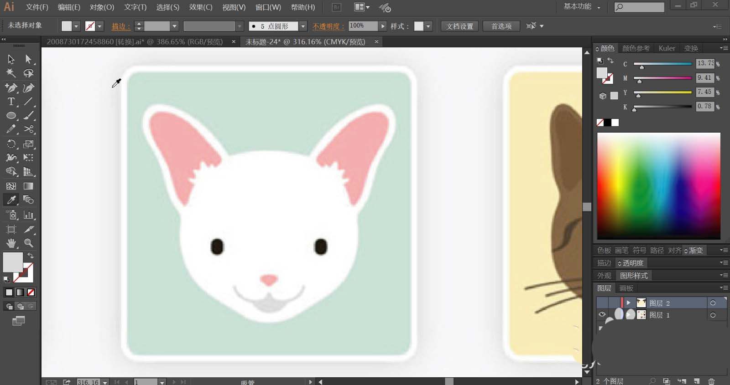Pick the Ellipse tool
Screen dimensions: 730x385
tap(11, 116)
